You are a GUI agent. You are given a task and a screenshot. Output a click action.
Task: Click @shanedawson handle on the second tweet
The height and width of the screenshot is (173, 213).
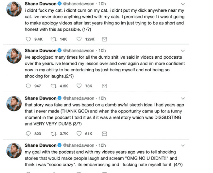coord(79,51)
